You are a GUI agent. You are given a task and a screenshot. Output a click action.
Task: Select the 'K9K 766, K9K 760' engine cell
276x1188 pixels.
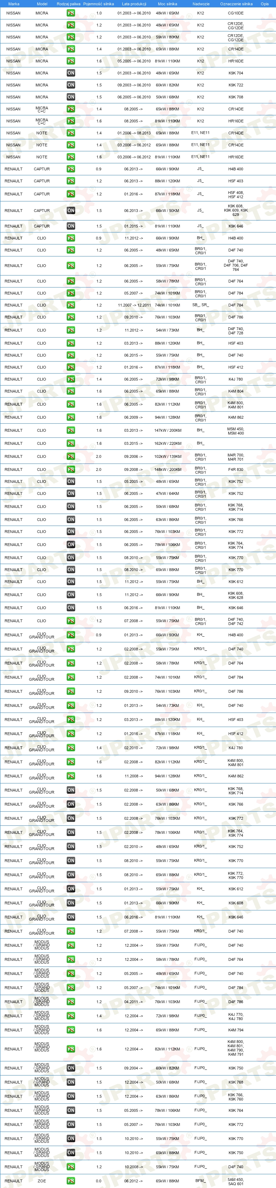[235, 1097]
